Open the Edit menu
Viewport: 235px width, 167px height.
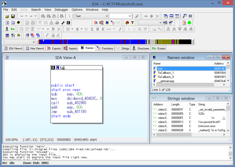point(14,10)
